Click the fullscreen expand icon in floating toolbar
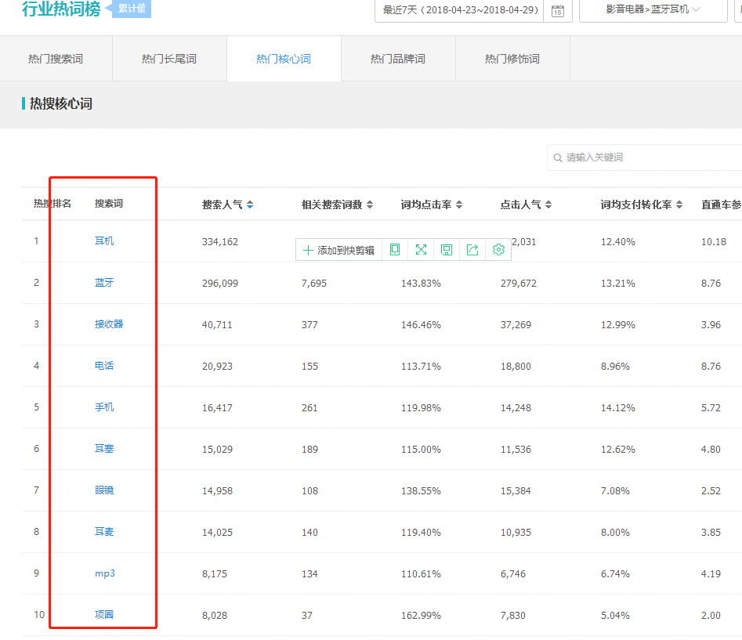The height and width of the screenshot is (640, 742). pyautogui.click(x=421, y=250)
